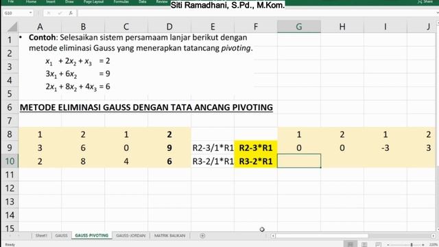Click the horizontal scrollbar right arrow
The image size is (439, 247).
(x=433, y=236)
